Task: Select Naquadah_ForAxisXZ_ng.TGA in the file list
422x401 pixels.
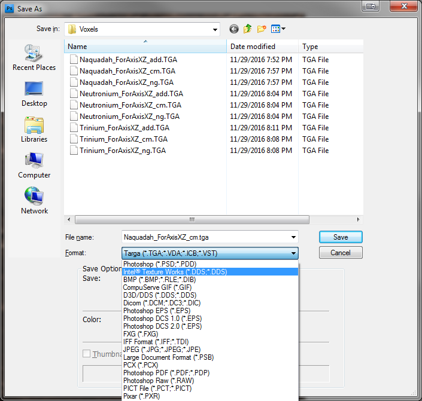Action: 126,82
